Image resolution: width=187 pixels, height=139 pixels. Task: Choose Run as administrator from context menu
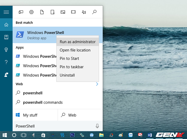(x=77, y=42)
